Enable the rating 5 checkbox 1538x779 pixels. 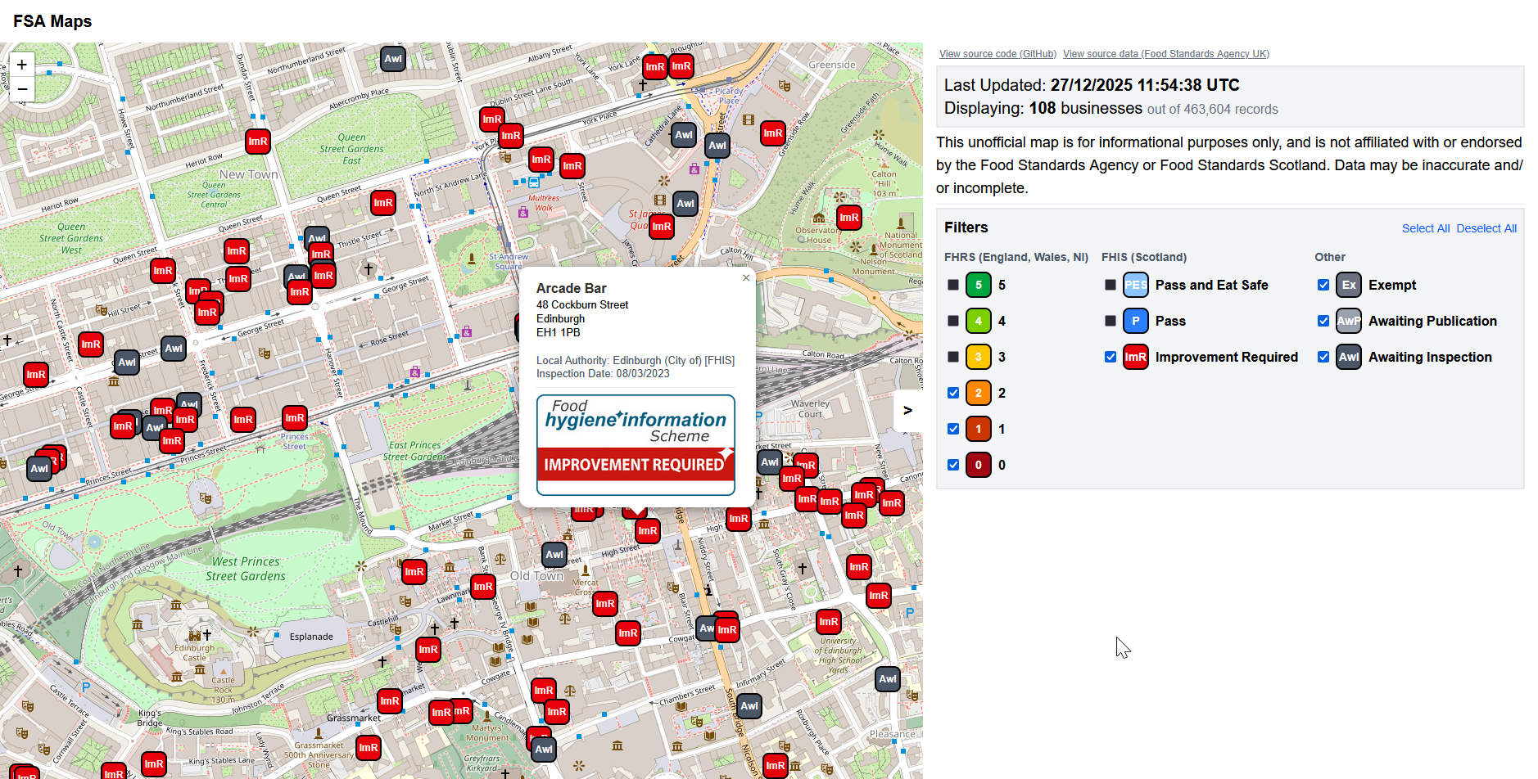[953, 285]
